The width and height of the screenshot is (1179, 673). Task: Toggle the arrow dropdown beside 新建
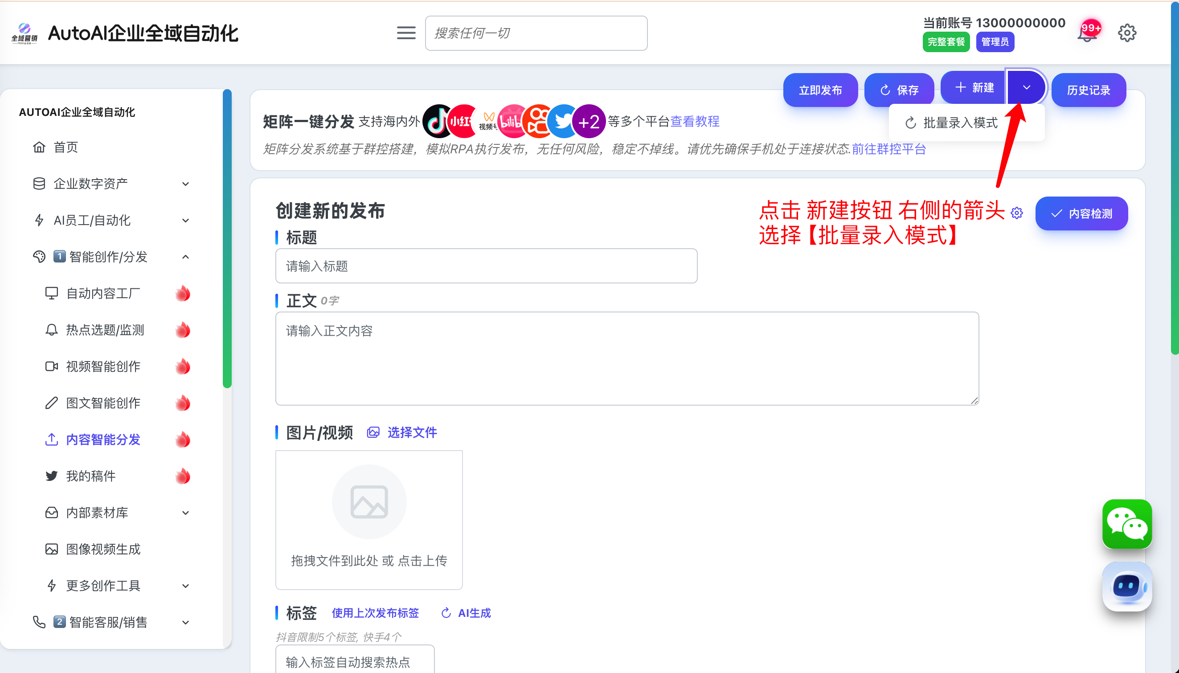tap(1026, 88)
